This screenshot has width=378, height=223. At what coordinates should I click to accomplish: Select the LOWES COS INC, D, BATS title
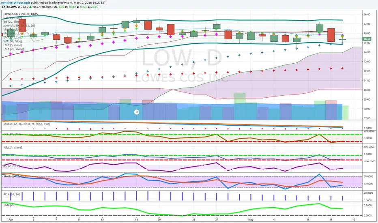tap(21, 14)
